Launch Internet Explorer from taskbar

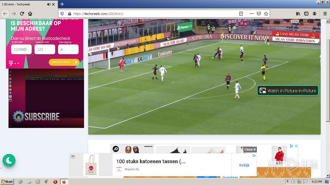click(x=20, y=182)
